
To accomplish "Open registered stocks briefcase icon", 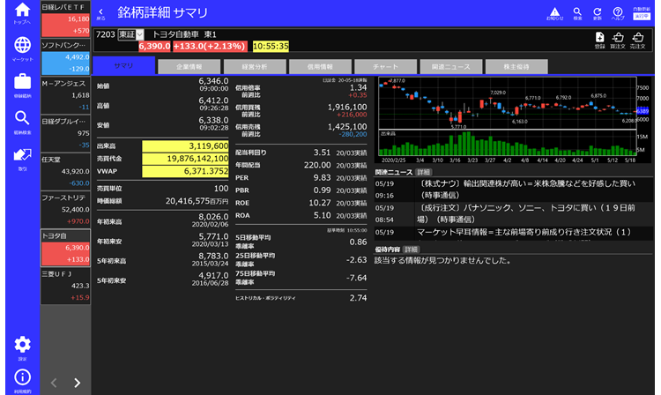I will coord(22,86).
